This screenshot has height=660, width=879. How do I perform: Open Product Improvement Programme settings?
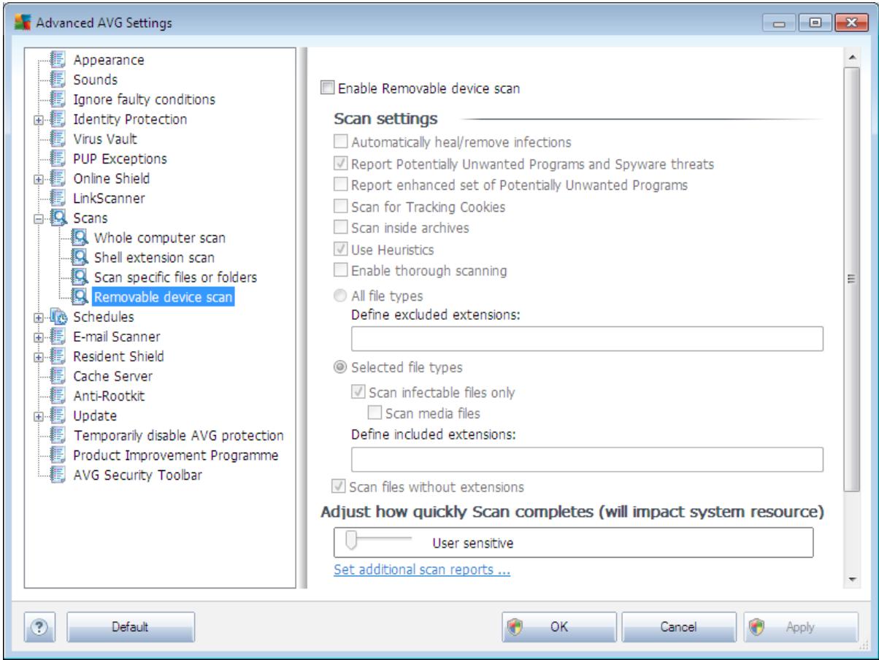coord(175,456)
